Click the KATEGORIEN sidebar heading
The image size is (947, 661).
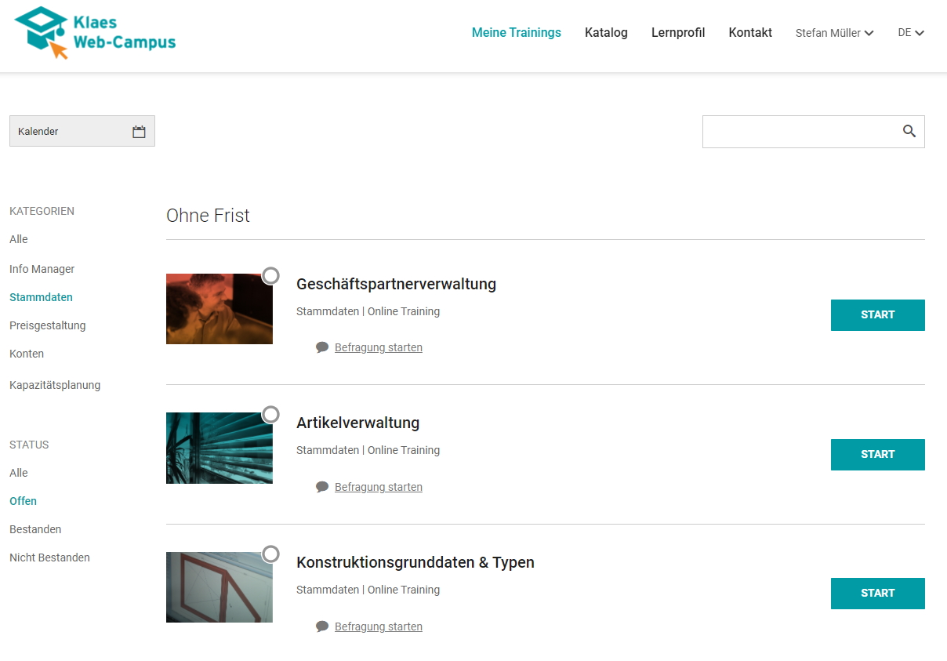[42, 211]
